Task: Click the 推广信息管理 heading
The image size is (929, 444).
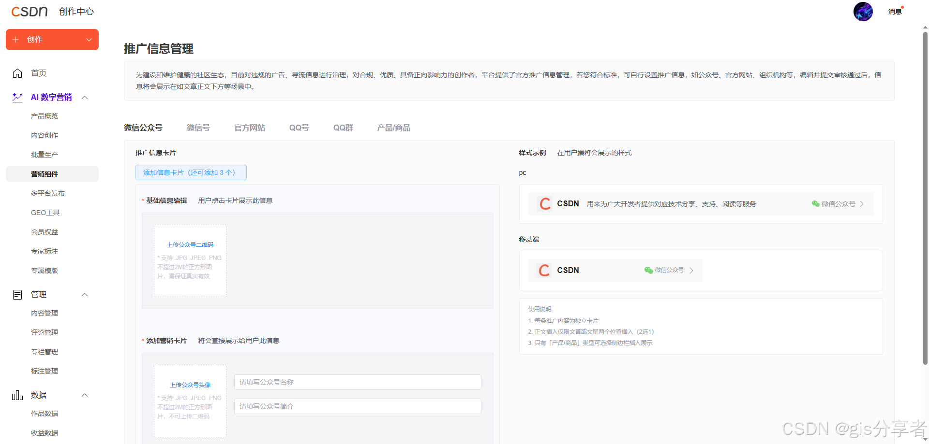Action: (159, 49)
